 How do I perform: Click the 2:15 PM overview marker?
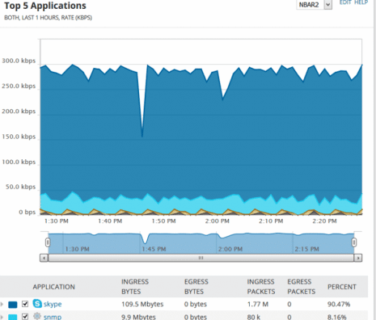pyautogui.click(x=306, y=249)
